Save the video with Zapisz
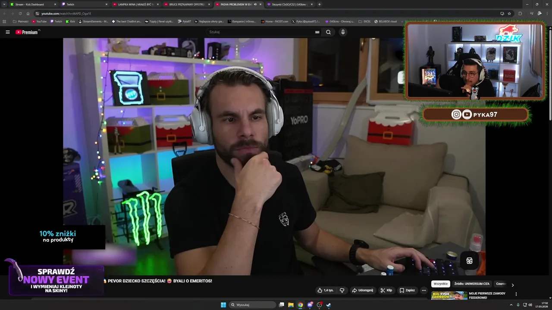The height and width of the screenshot is (310, 552). coord(407,290)
